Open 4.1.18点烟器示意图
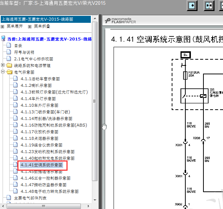 pos(40,139)
